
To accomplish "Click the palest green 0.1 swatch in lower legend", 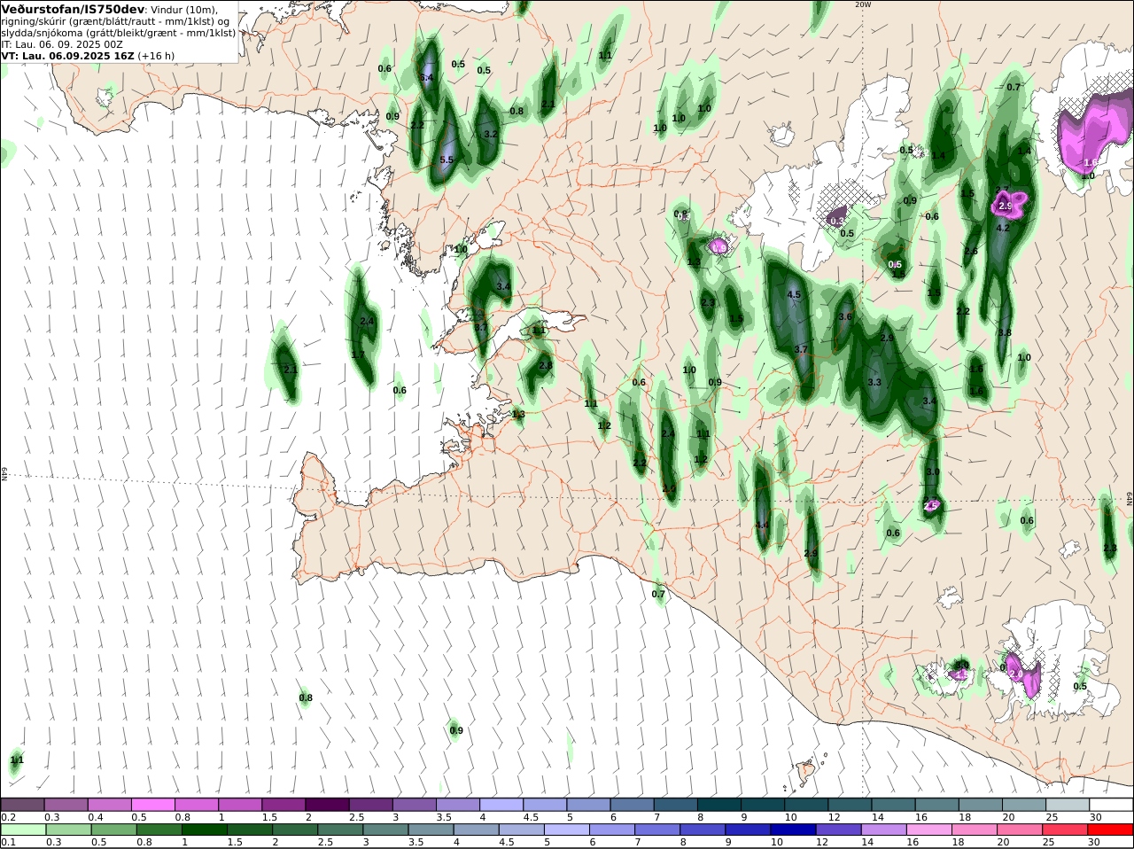I will pos(23,830).
